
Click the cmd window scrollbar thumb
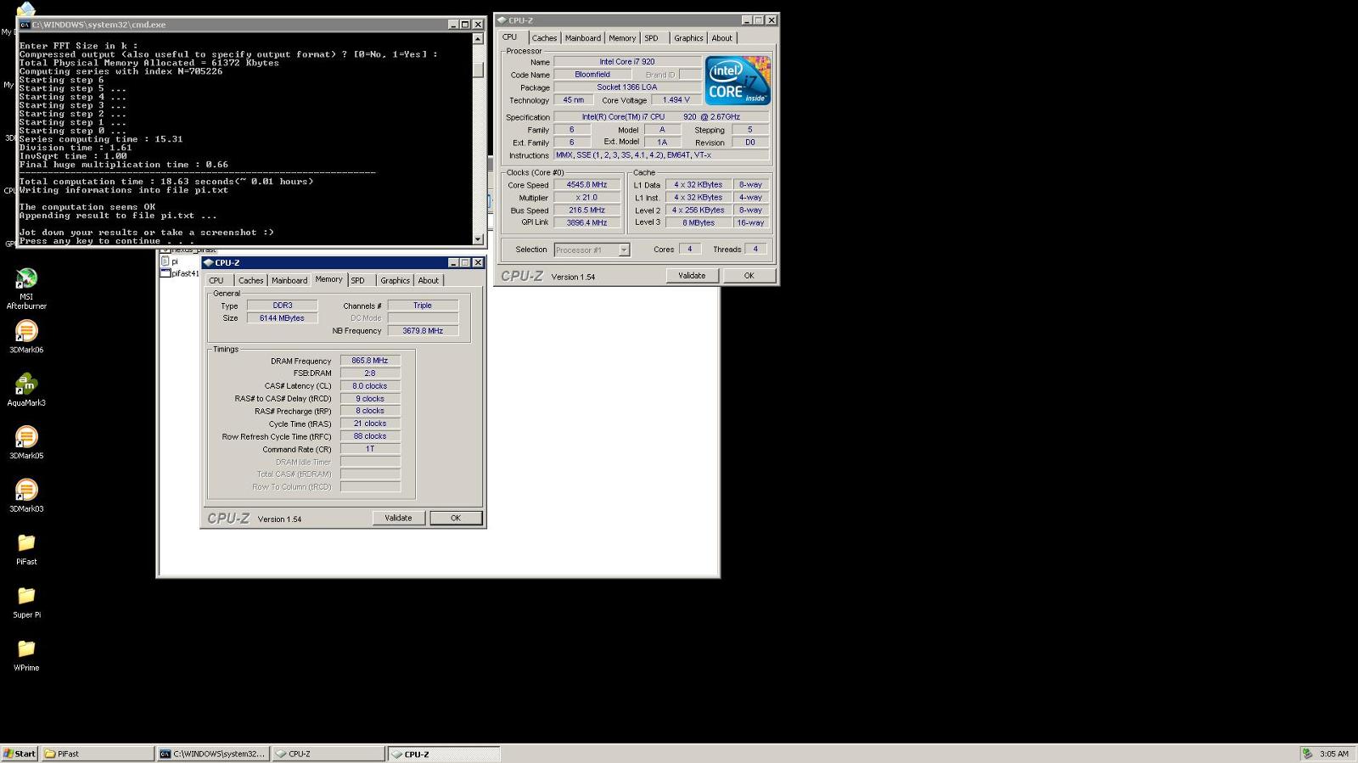[x=478, y=71]
